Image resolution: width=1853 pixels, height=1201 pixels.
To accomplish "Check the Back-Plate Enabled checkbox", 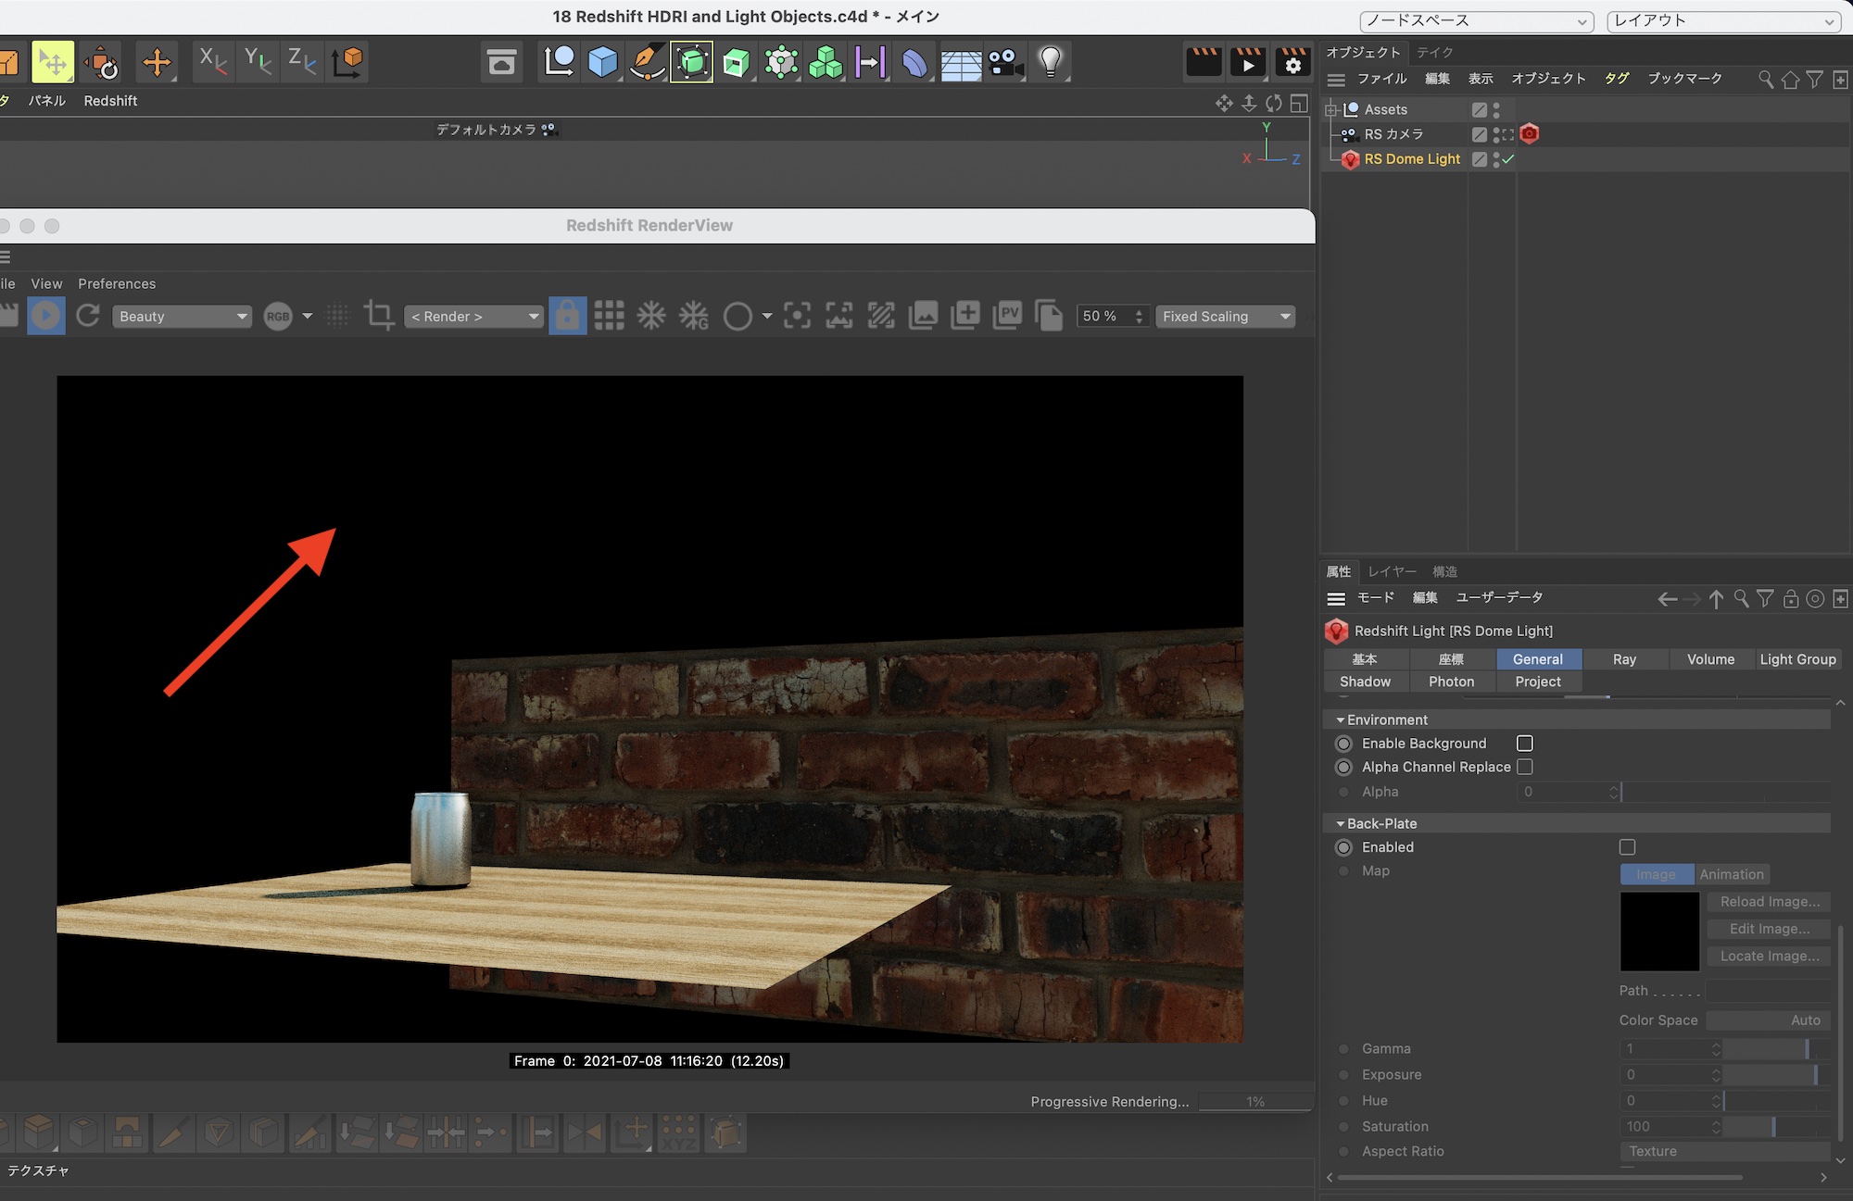I will coord(1627,846).
